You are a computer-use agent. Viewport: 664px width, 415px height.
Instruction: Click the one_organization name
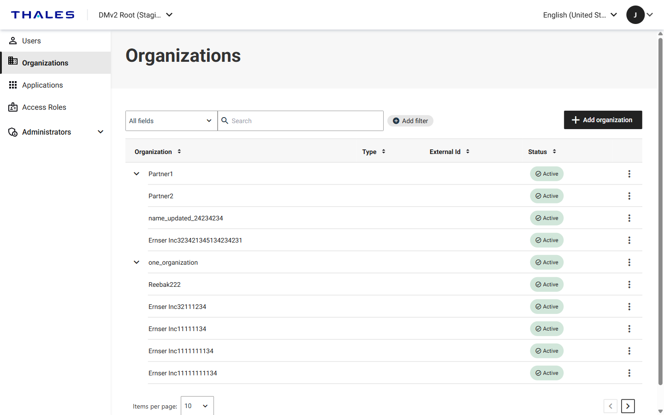173,262
